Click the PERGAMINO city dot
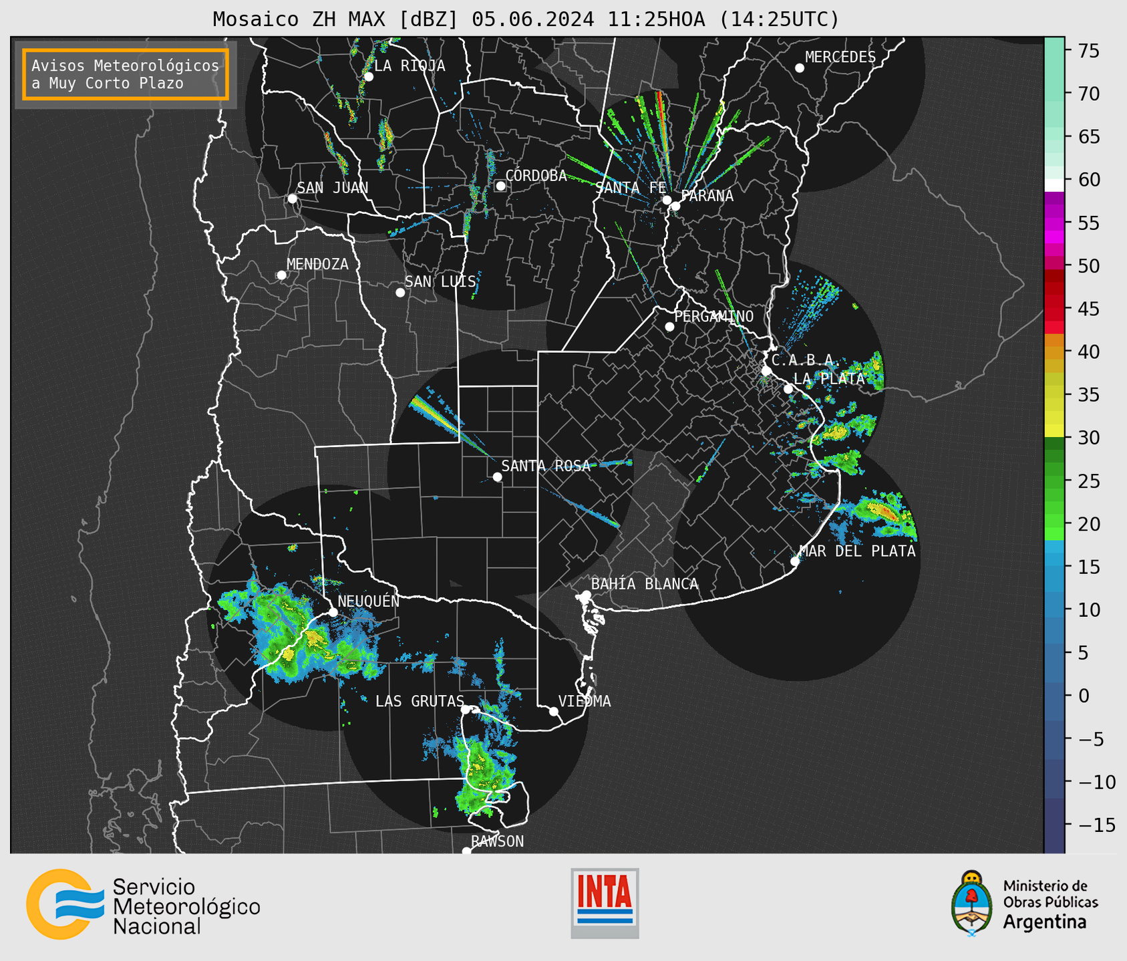 point(669,327)
